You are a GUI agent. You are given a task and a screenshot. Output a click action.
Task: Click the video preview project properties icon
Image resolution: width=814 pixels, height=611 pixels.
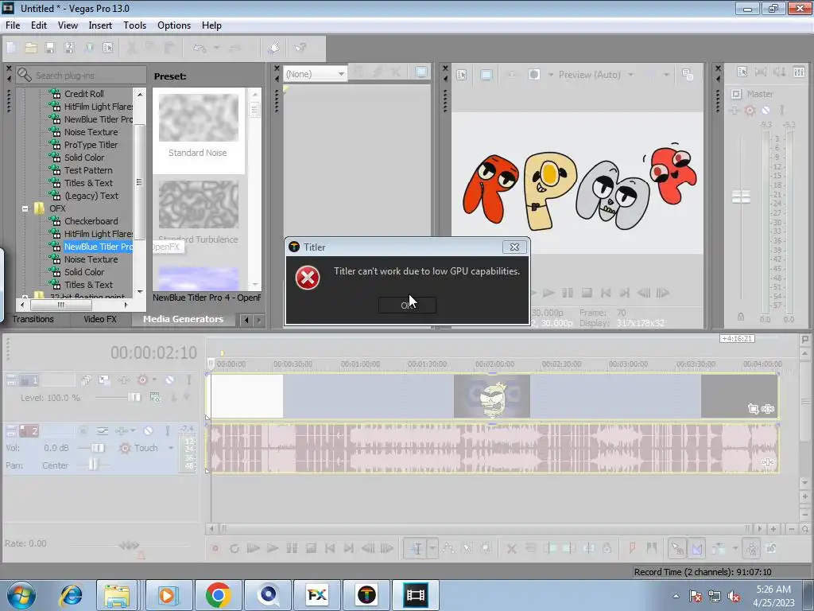click(x=462, y=75)
